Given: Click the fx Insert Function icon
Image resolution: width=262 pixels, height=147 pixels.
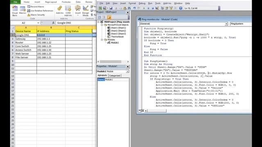Looking at the screenshot, I should (x=53, y=23).
